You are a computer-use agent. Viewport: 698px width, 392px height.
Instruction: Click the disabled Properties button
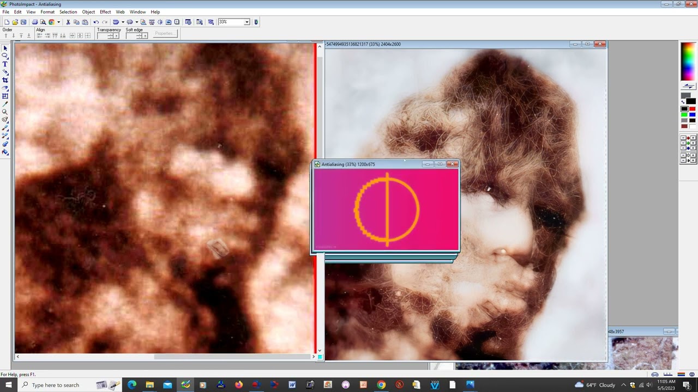click(x=165, y=33)
